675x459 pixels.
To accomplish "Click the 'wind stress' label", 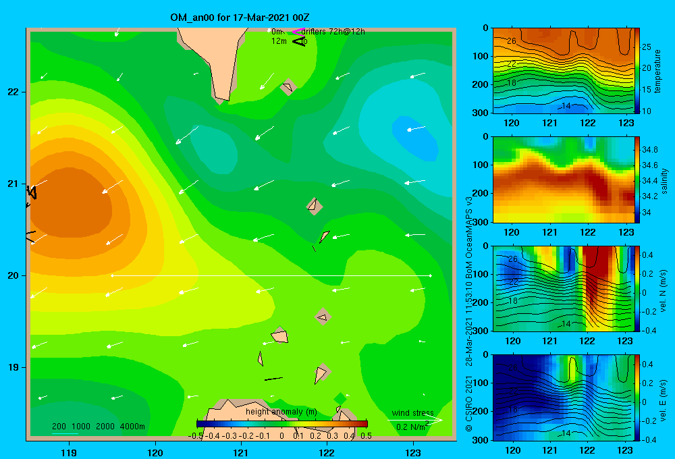I will 413,413.
